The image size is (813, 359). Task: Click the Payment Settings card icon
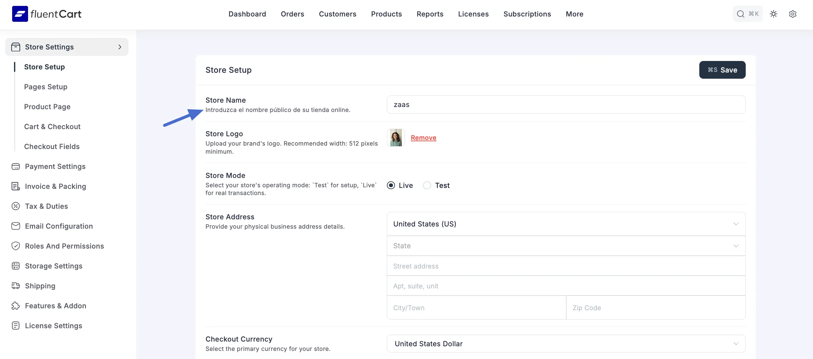click(16, 166)
